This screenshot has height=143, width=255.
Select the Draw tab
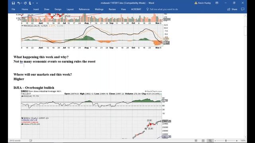[47, 9]
